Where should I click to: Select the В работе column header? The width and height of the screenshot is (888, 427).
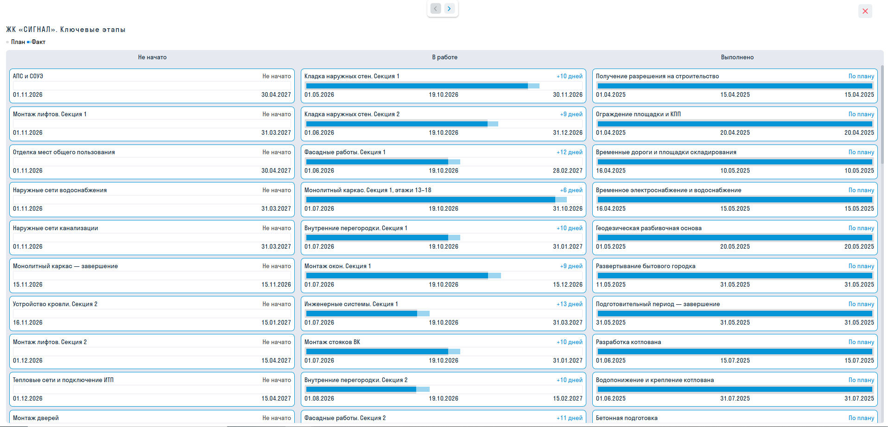pos(444,57)
